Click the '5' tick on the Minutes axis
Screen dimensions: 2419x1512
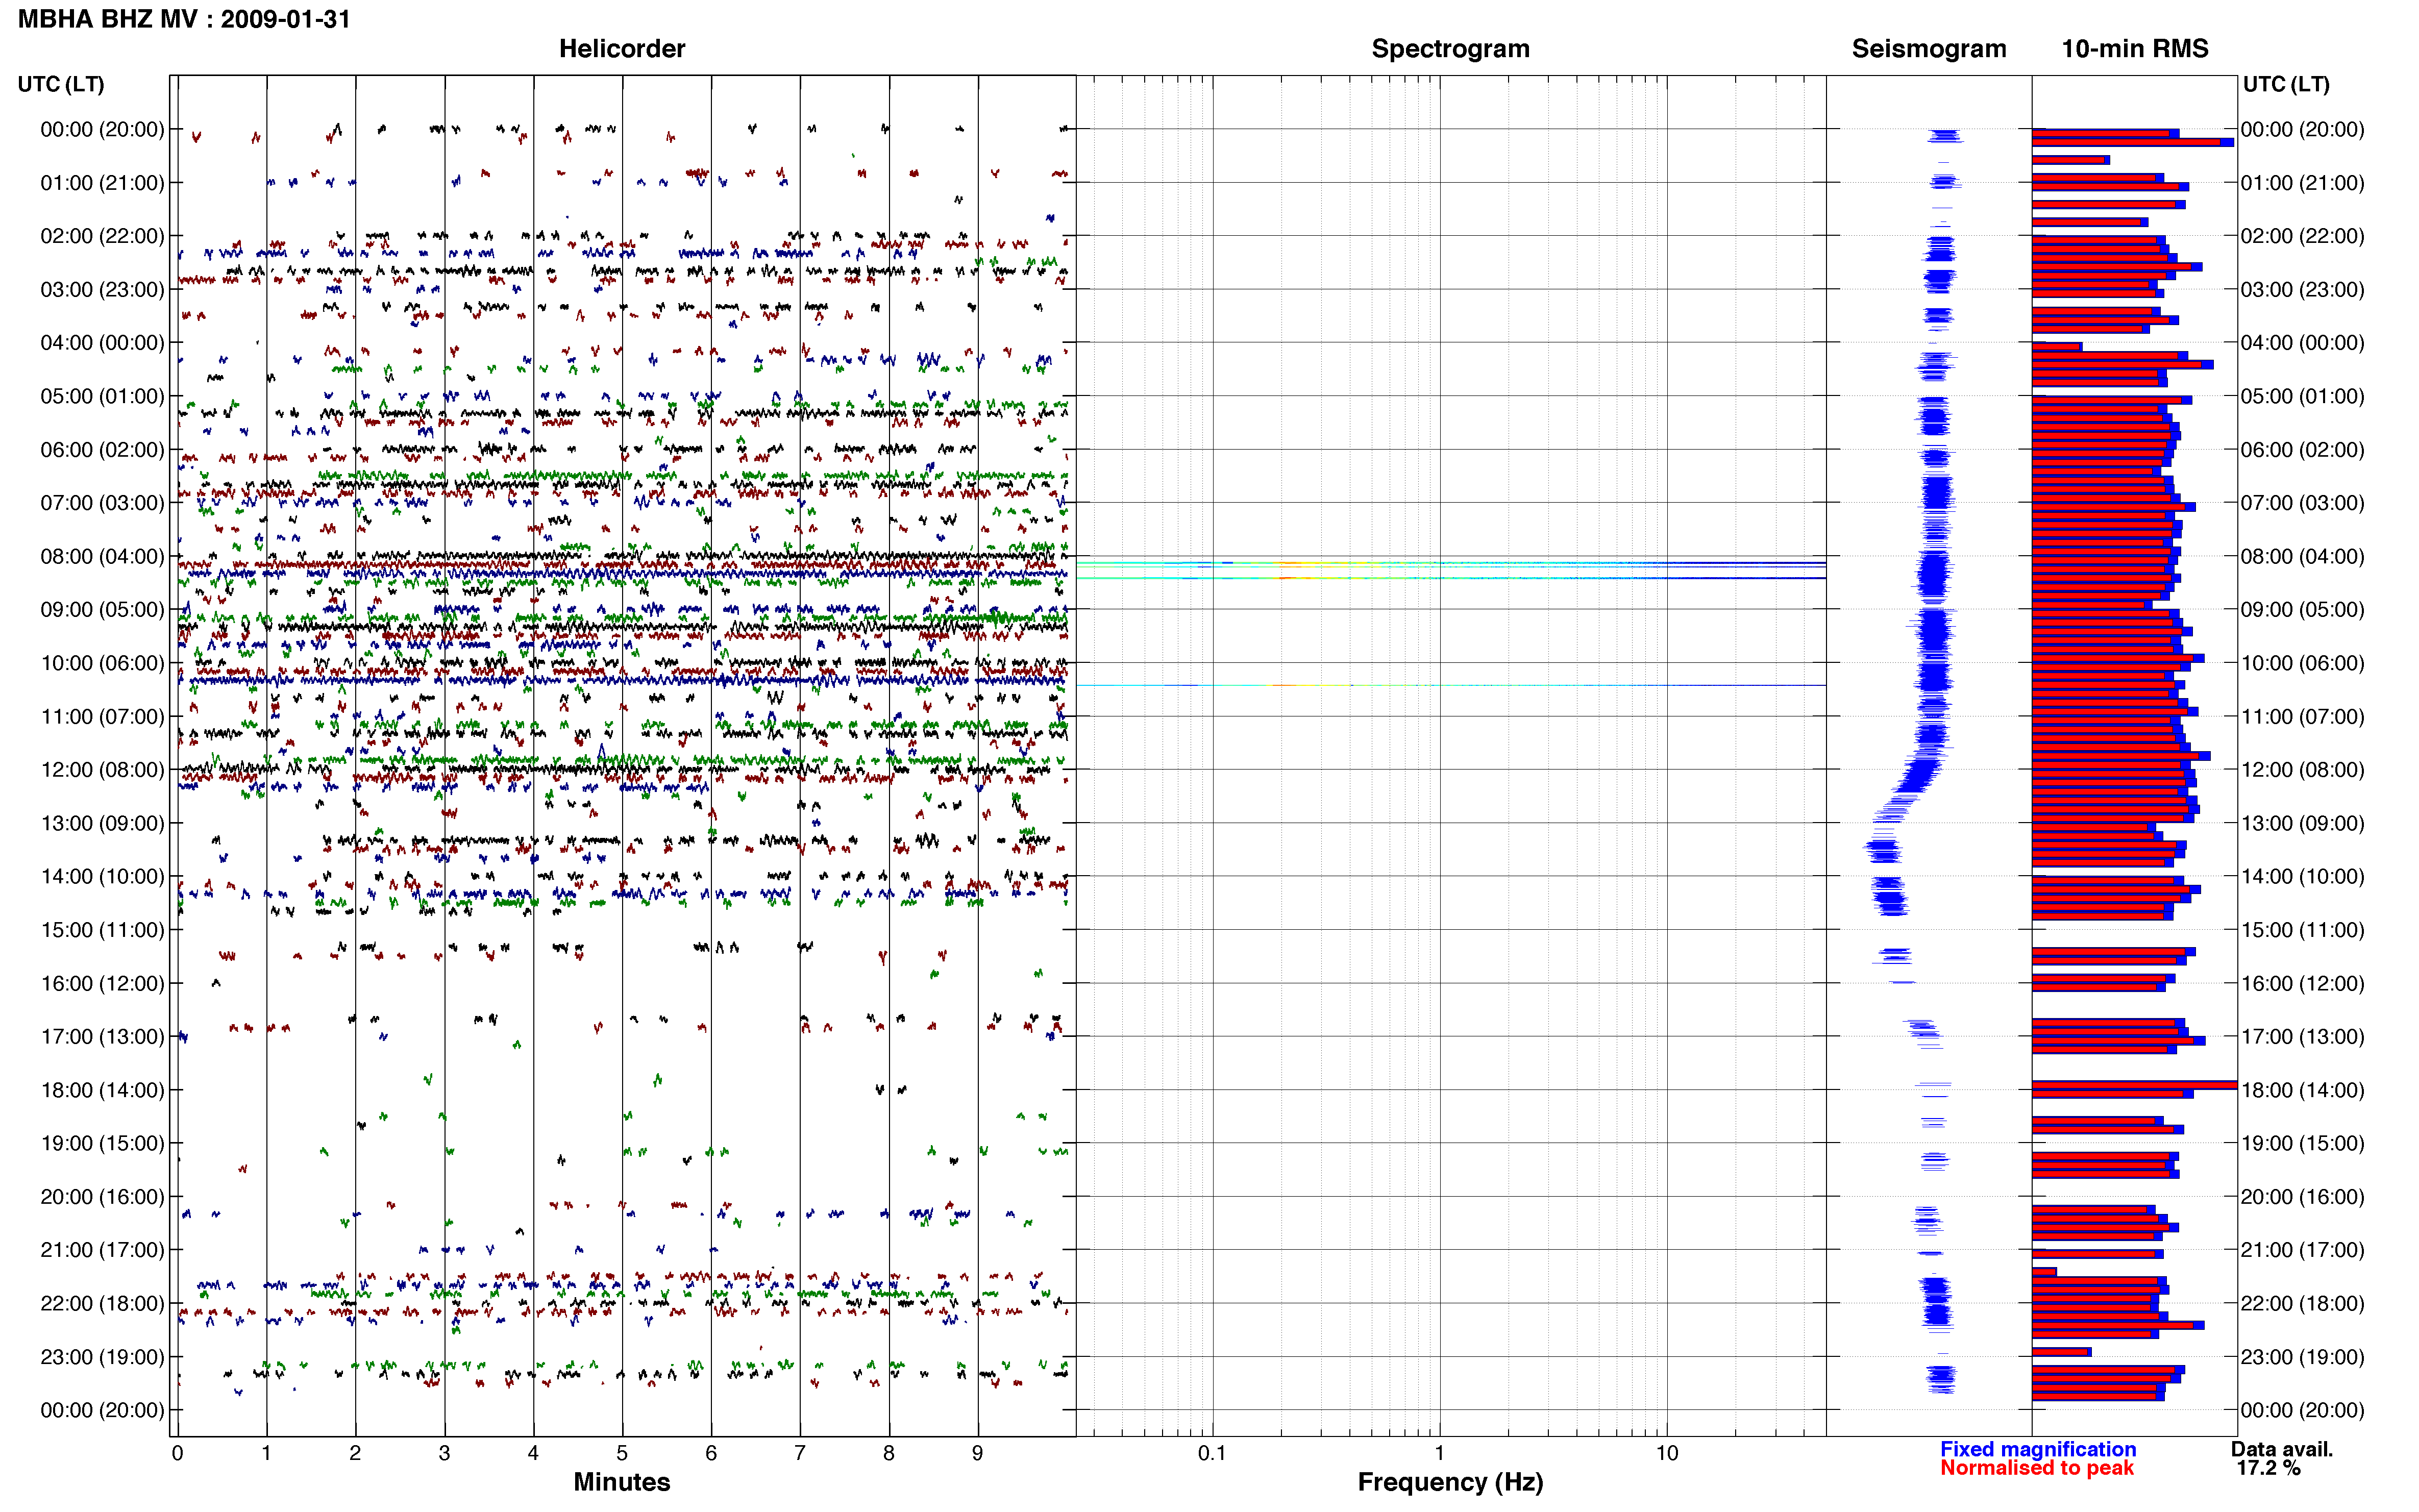(622, 1454)
